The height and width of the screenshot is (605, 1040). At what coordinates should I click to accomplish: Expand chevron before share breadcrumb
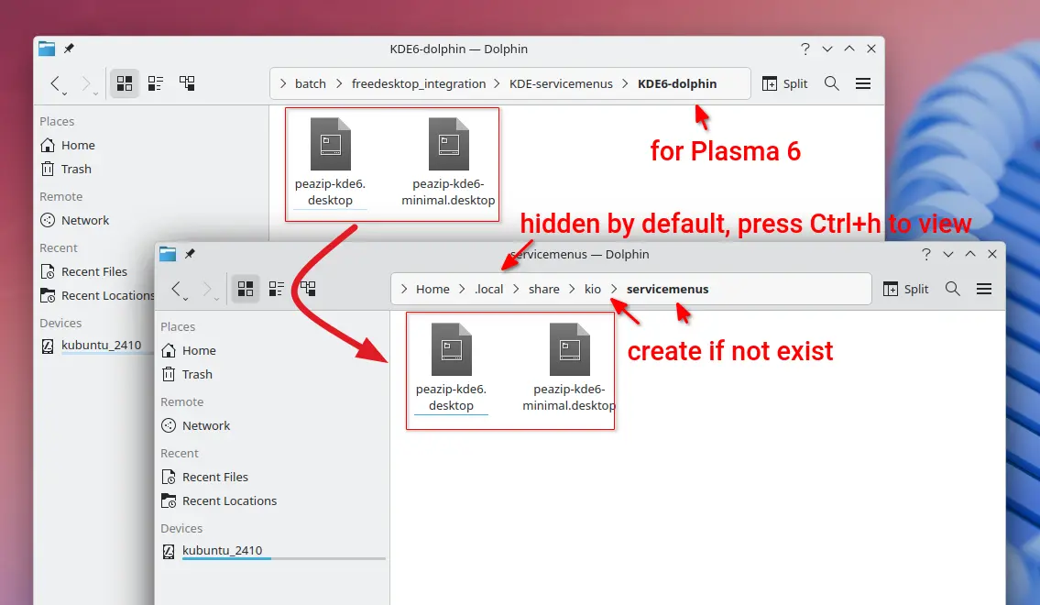point(516,290)
